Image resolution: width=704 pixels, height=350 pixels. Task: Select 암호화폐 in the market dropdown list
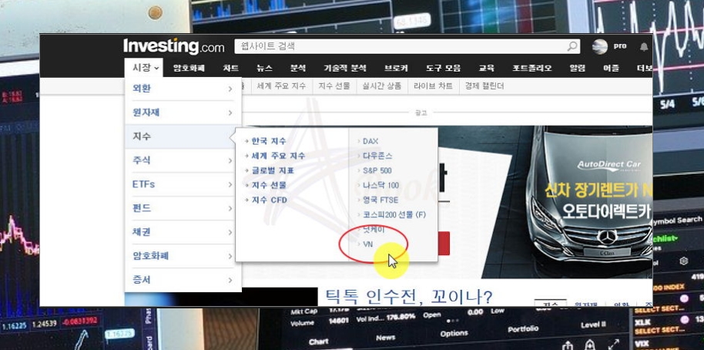pyautogui.click(x=183, y=256)
